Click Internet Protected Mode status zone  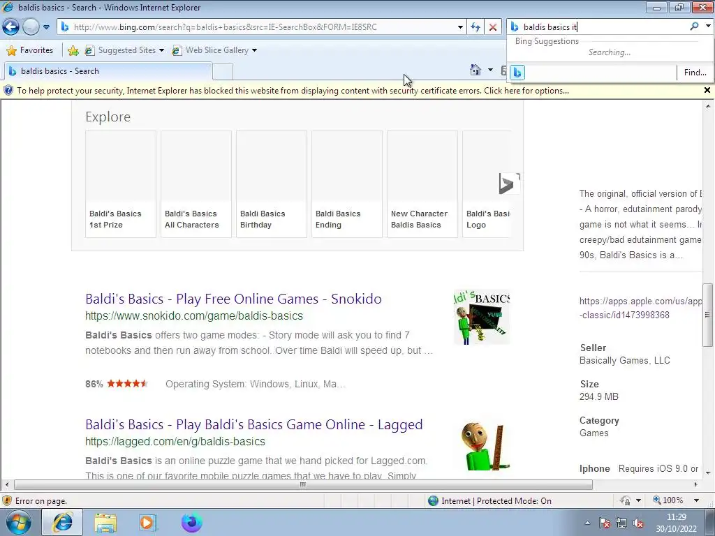click(x=490, y=501)
